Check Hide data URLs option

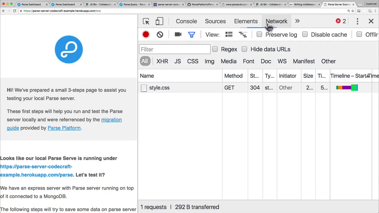(x=244, y=49)
